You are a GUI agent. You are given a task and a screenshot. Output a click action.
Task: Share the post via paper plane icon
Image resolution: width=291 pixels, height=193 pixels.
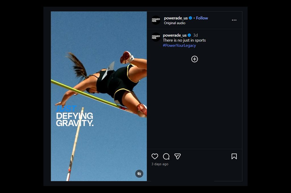[x=178, y=156]
